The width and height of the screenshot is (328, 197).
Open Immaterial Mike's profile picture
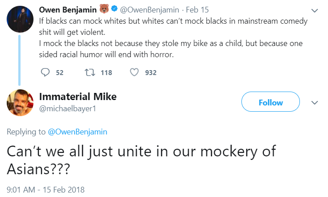tap(20, 103)
